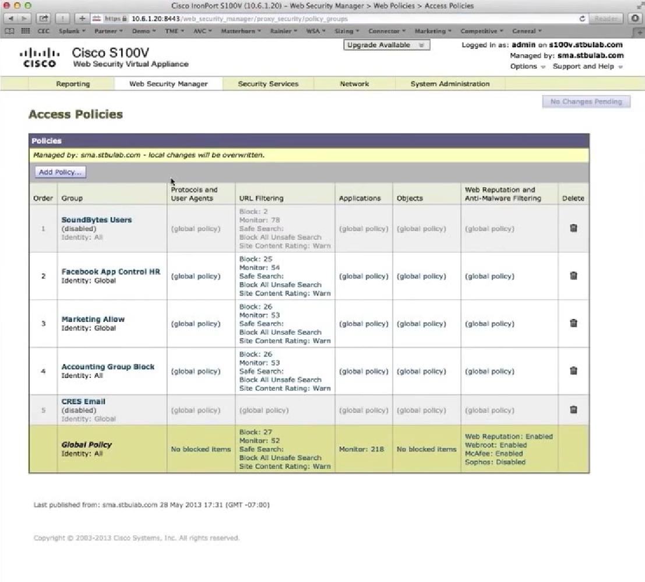Open Top Sites grid icon
Screen dimensions: 645x582
(x=26, y=31)
